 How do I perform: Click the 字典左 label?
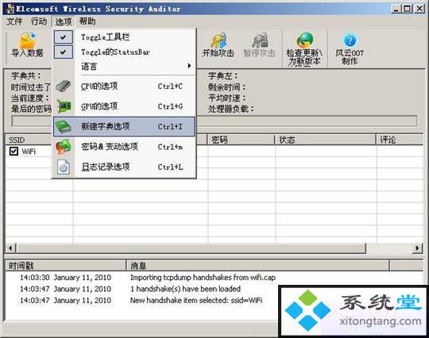223,75
